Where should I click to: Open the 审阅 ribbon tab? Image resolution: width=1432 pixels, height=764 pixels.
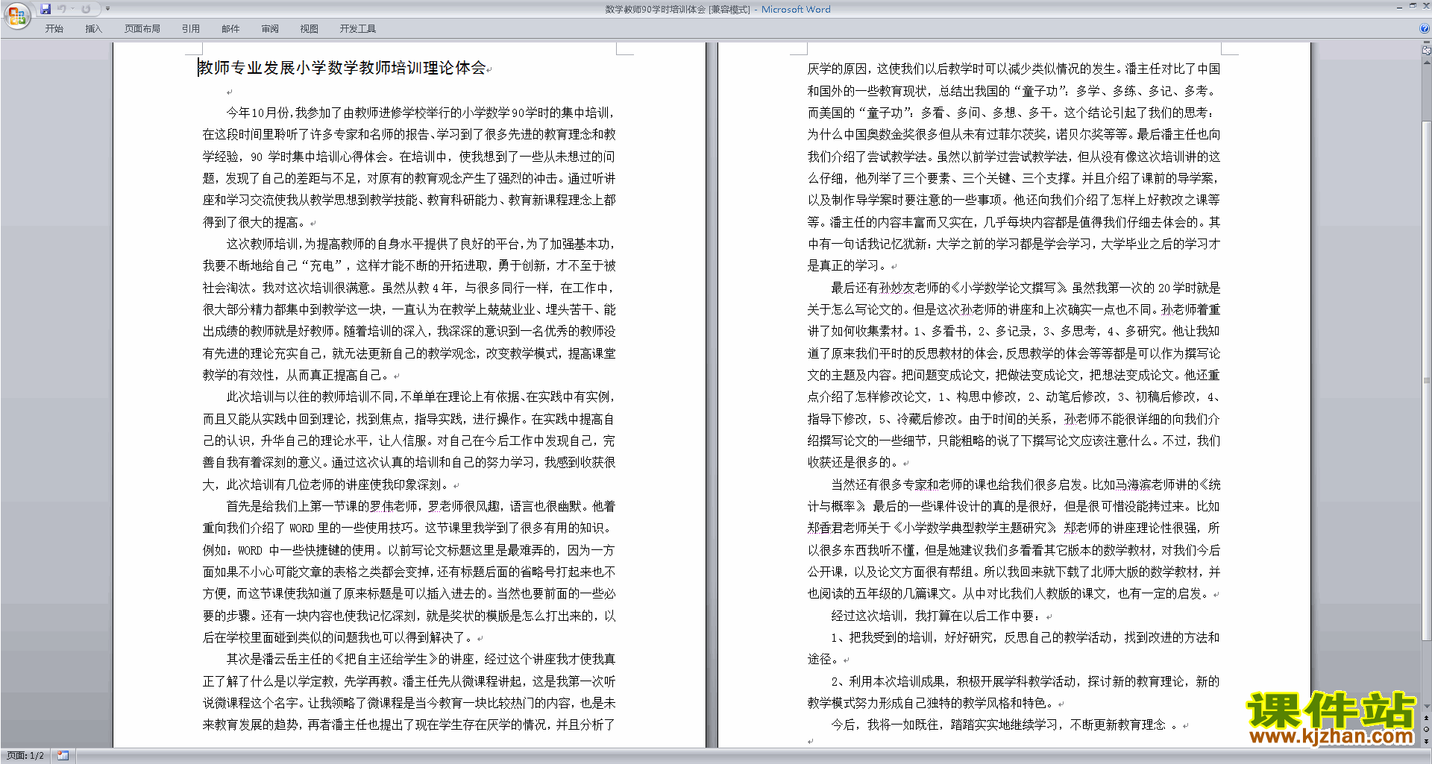click(270, 29)
